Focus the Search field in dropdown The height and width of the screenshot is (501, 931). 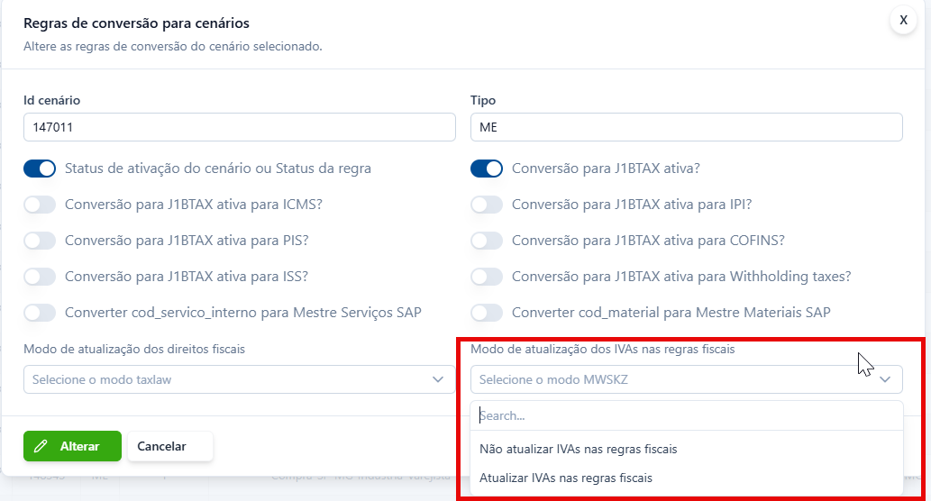687,415
